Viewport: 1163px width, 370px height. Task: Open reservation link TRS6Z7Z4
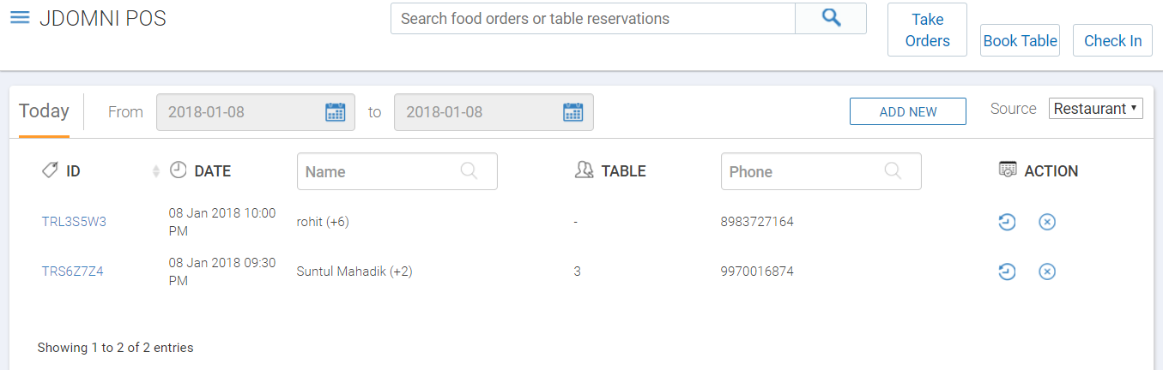pyautogui.click(x=73, y=272)
